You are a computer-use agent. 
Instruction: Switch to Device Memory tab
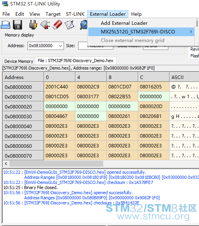[19, 61]
